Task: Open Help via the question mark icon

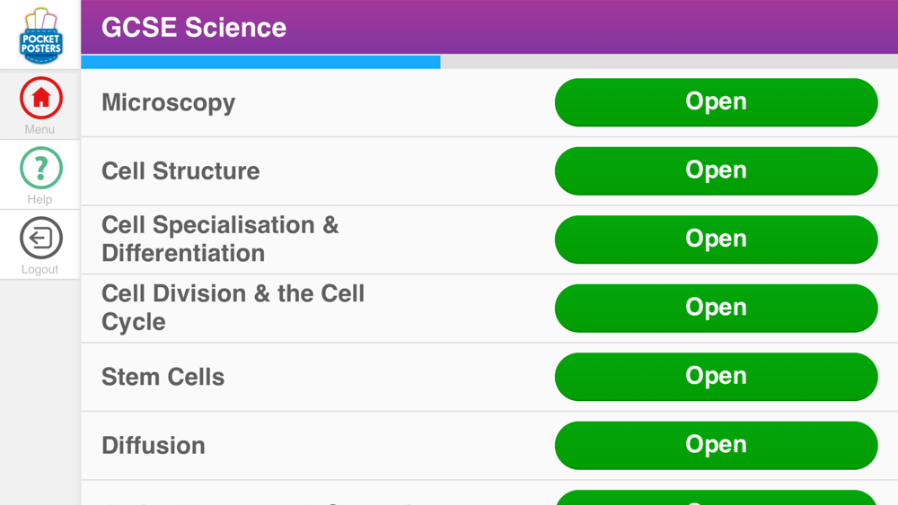Action: tap(40, 169)
